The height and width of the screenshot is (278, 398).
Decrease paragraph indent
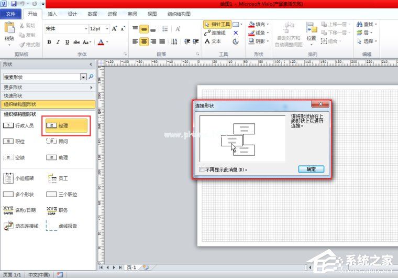pos(187,41)
